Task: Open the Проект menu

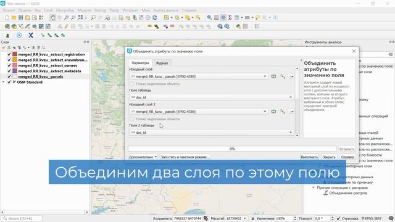Action: (9, 10)
